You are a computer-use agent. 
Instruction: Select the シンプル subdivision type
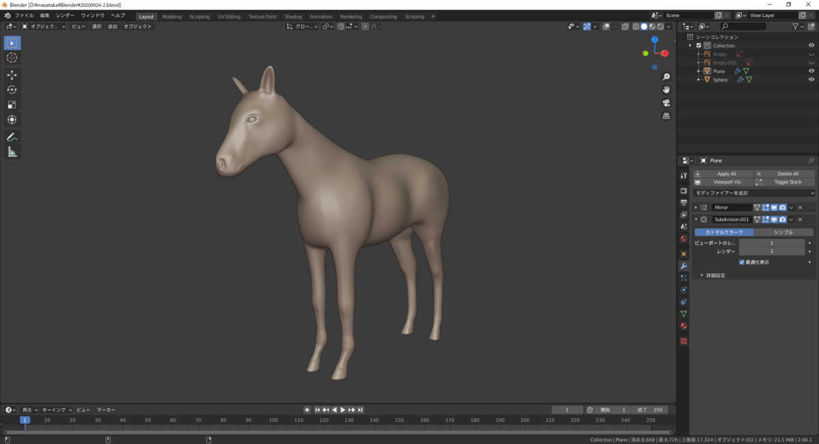pyautogui.click(x=784, y=232)
